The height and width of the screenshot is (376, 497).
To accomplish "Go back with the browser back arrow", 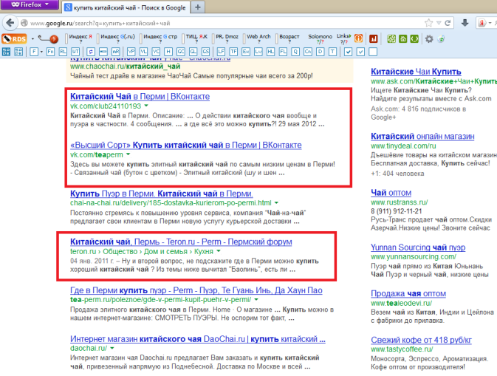I will (x=10, y=23).
